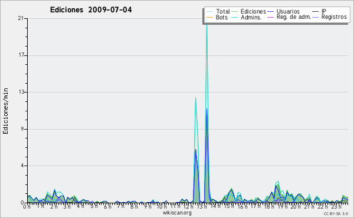This screenshot has height=218, width=354.
Task: Click the x-axis label '0 h'
Action: [27, 206]
